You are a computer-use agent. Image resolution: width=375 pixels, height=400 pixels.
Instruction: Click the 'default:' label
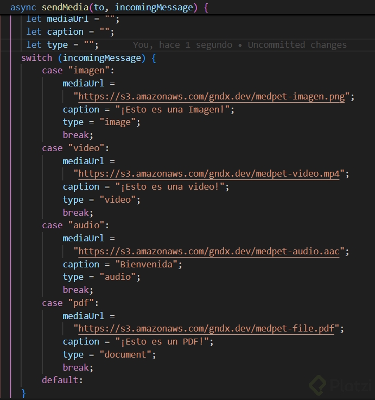tap(62, 380)
